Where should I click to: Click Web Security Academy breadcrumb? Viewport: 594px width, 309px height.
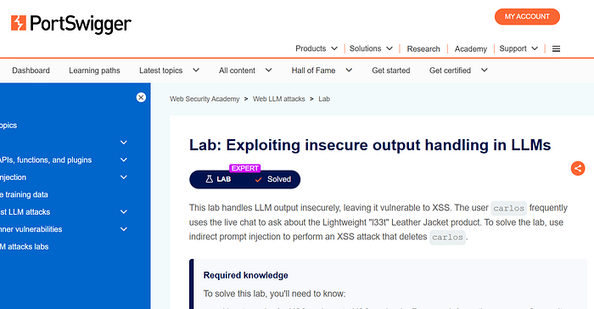coord(205,99)
